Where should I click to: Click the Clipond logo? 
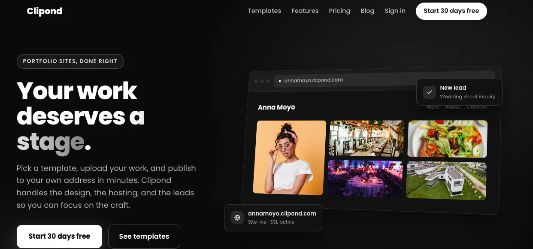(x=44, y=11)
